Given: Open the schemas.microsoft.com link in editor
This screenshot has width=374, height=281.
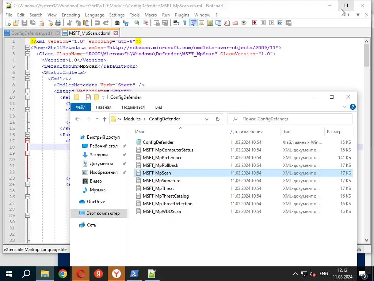Looking at the screenshot, I should (x=192, y=48).
